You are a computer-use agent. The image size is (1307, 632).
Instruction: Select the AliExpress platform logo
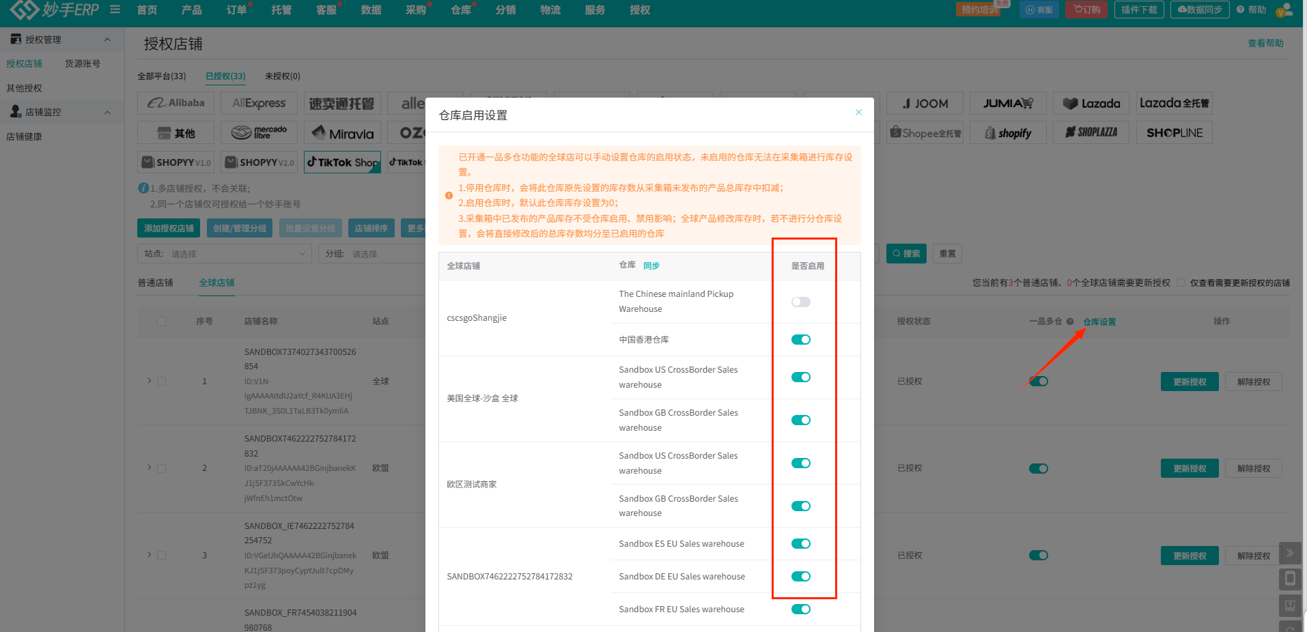click(x=259, y=103)
